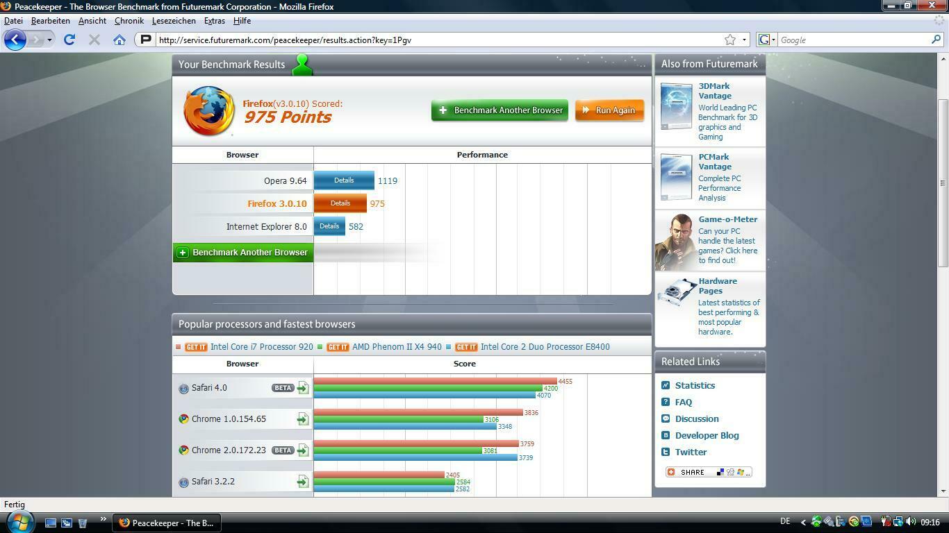
Task: Click the green arrow next to Safari 4.0
Action: point(303,388)
